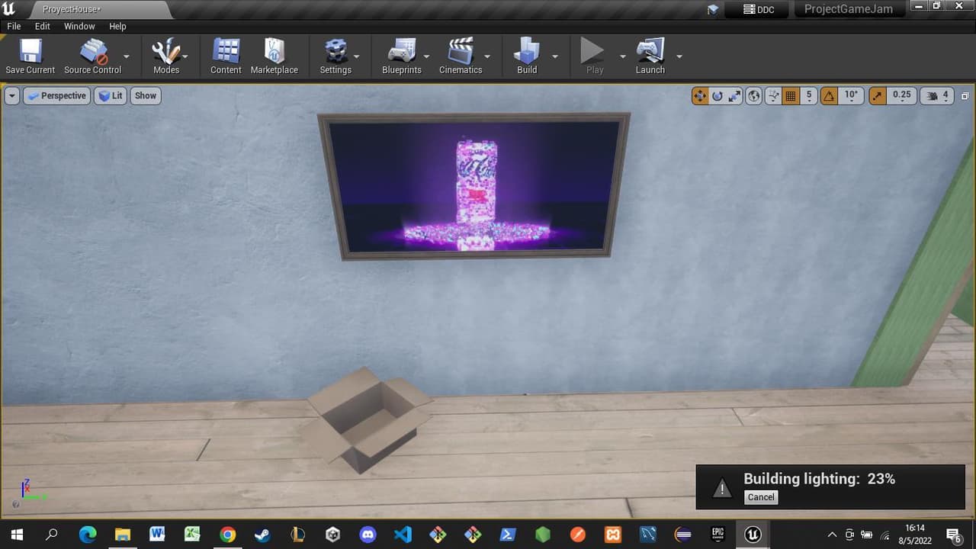Open the Edit menu
The height and width of the screenshot is (549, 976).
point(42,26)
